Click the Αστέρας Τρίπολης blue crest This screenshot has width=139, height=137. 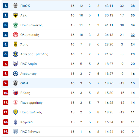16,54
